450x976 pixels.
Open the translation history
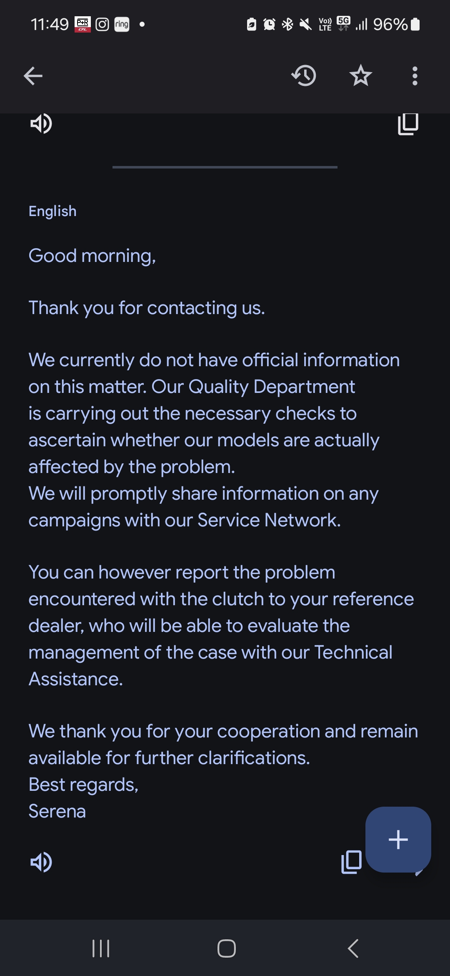[x=304, y=76]
